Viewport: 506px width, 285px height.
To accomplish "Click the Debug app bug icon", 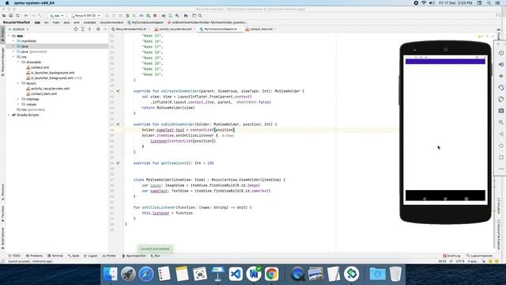I will click(x=127, y=16).
